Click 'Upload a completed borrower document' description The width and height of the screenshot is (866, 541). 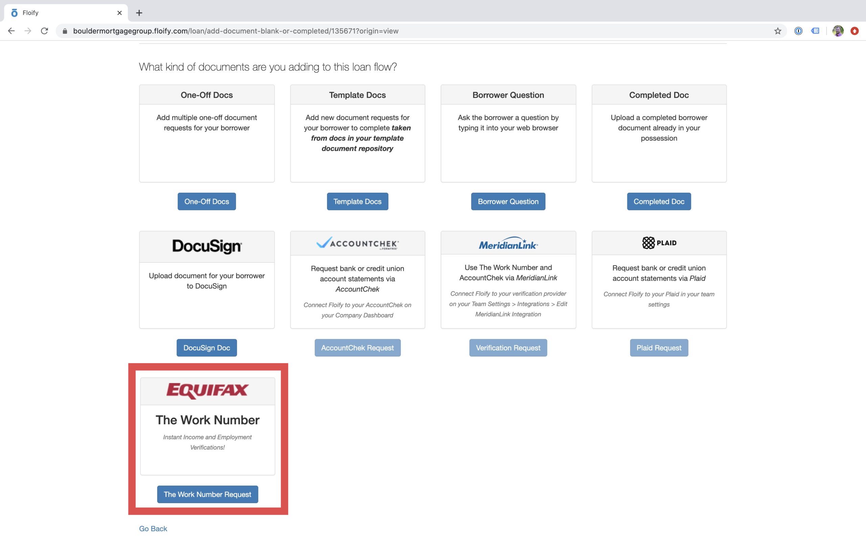click(659, 128)
